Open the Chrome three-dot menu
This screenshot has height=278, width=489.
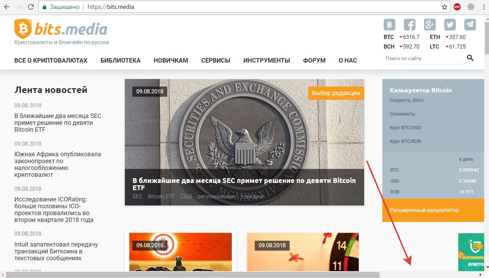484,7
